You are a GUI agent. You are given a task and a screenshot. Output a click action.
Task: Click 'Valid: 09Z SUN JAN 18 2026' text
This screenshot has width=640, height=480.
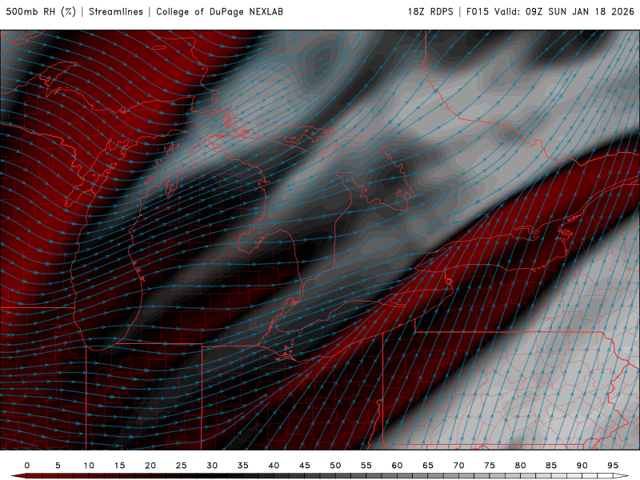[564, 12]
